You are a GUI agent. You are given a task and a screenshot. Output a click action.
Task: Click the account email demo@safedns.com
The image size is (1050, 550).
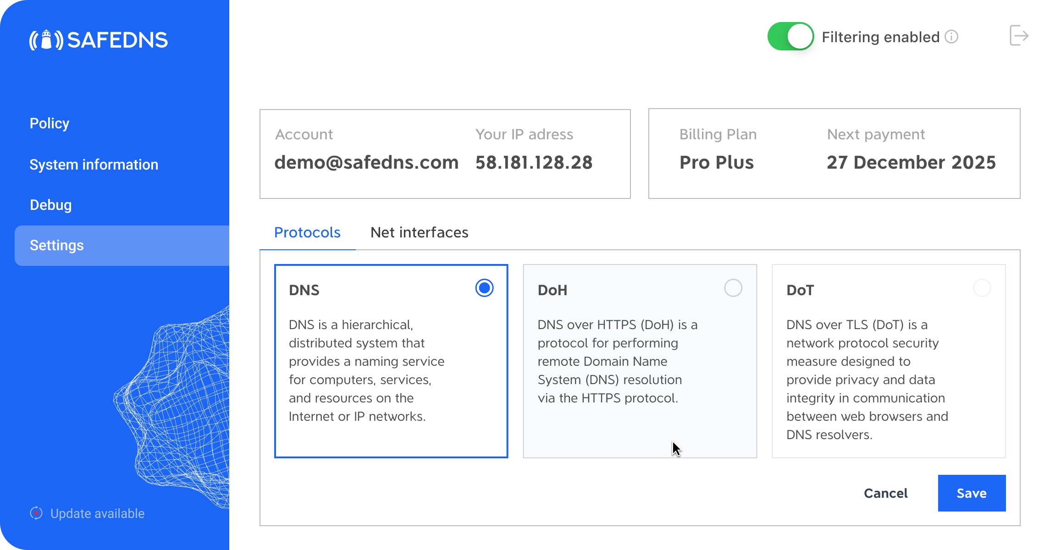click(366, 162)
